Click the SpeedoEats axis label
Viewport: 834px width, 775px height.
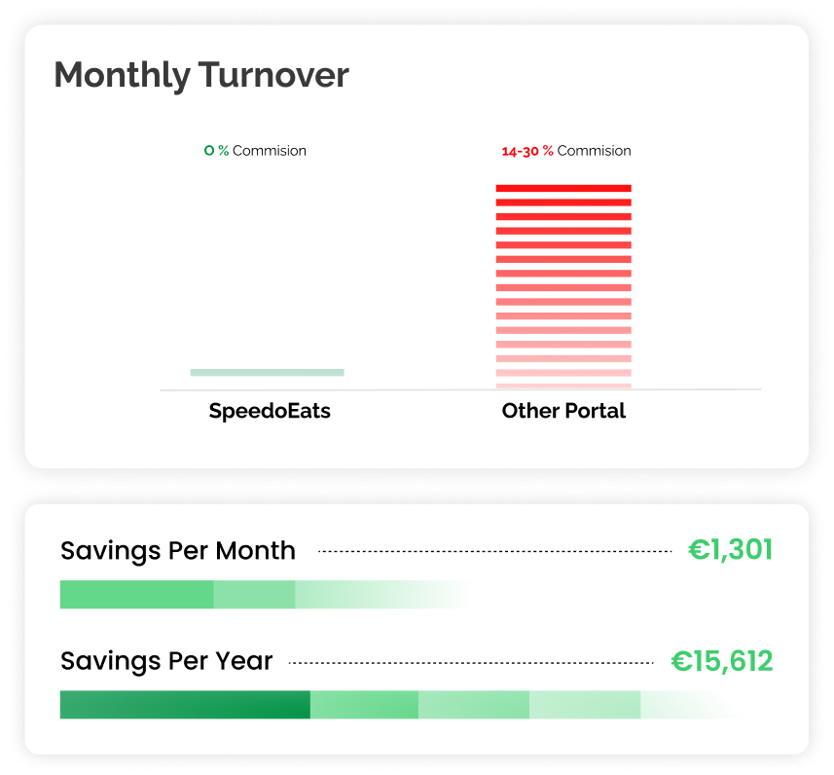270,411
